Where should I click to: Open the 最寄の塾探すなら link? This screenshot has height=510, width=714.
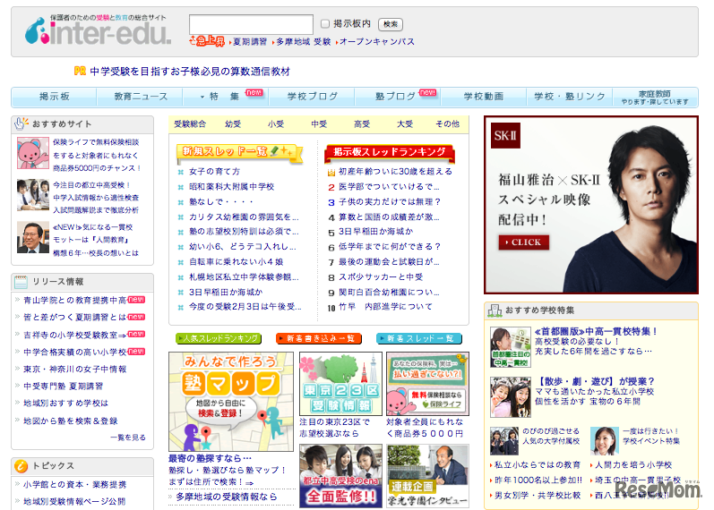click(210, 458)
